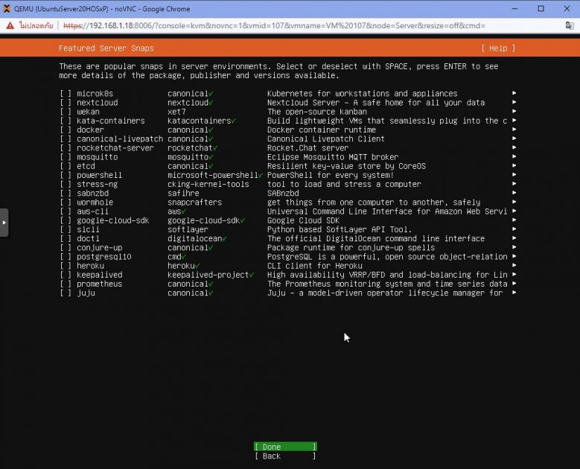Maximize the Chrome noVNC window
The width and height of the screenshot is (580, 469).
(x=541, y=8)
